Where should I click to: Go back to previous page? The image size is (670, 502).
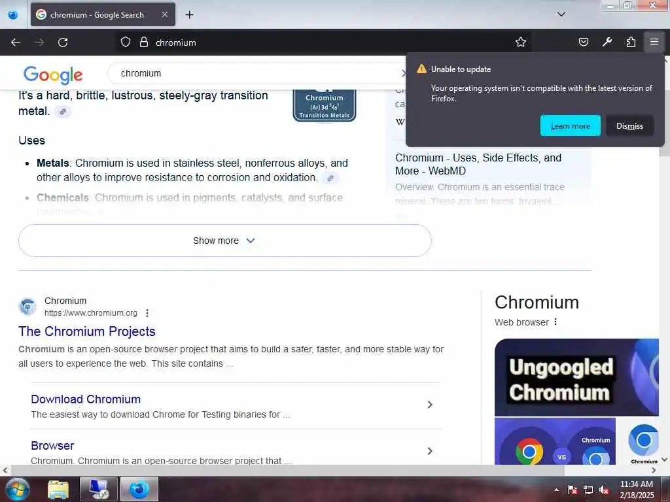click(16, 42)
